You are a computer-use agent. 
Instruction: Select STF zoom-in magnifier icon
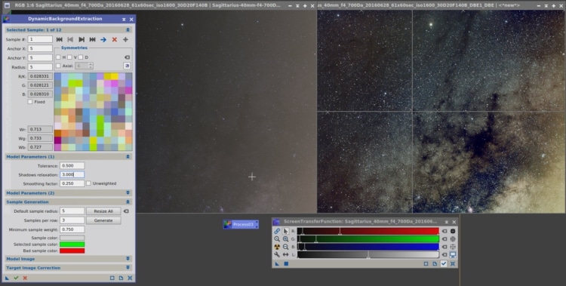coord(285,239)
